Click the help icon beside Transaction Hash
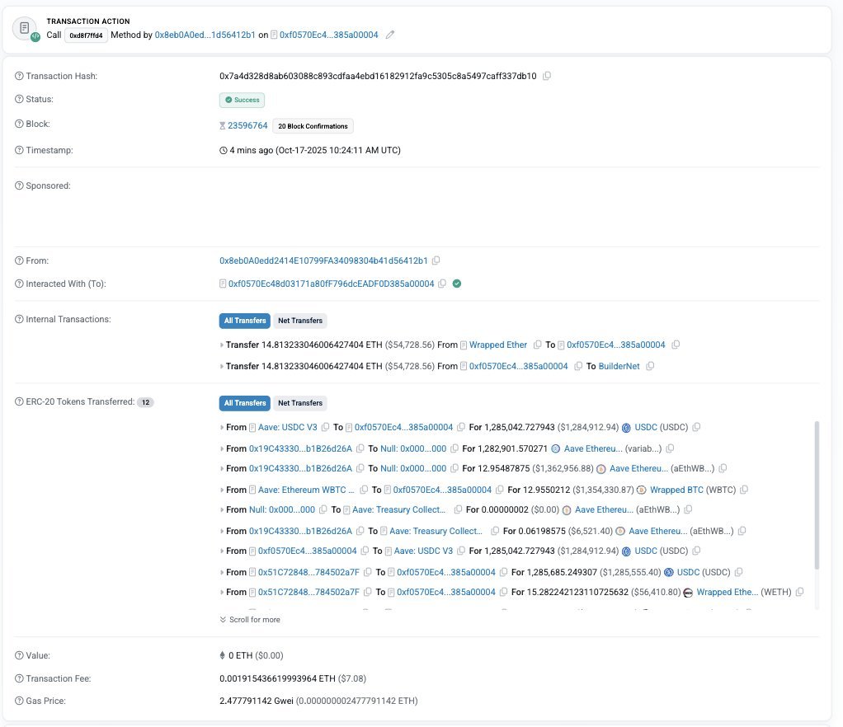Screen dimensions: 843x727 [x=19, y=76]
